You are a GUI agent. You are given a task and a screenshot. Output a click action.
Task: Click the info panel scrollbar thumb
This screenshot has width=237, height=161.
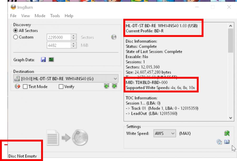[x=230, y=41]
